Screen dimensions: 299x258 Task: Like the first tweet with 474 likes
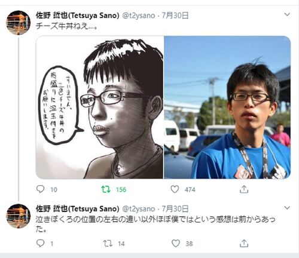point(175,189)
